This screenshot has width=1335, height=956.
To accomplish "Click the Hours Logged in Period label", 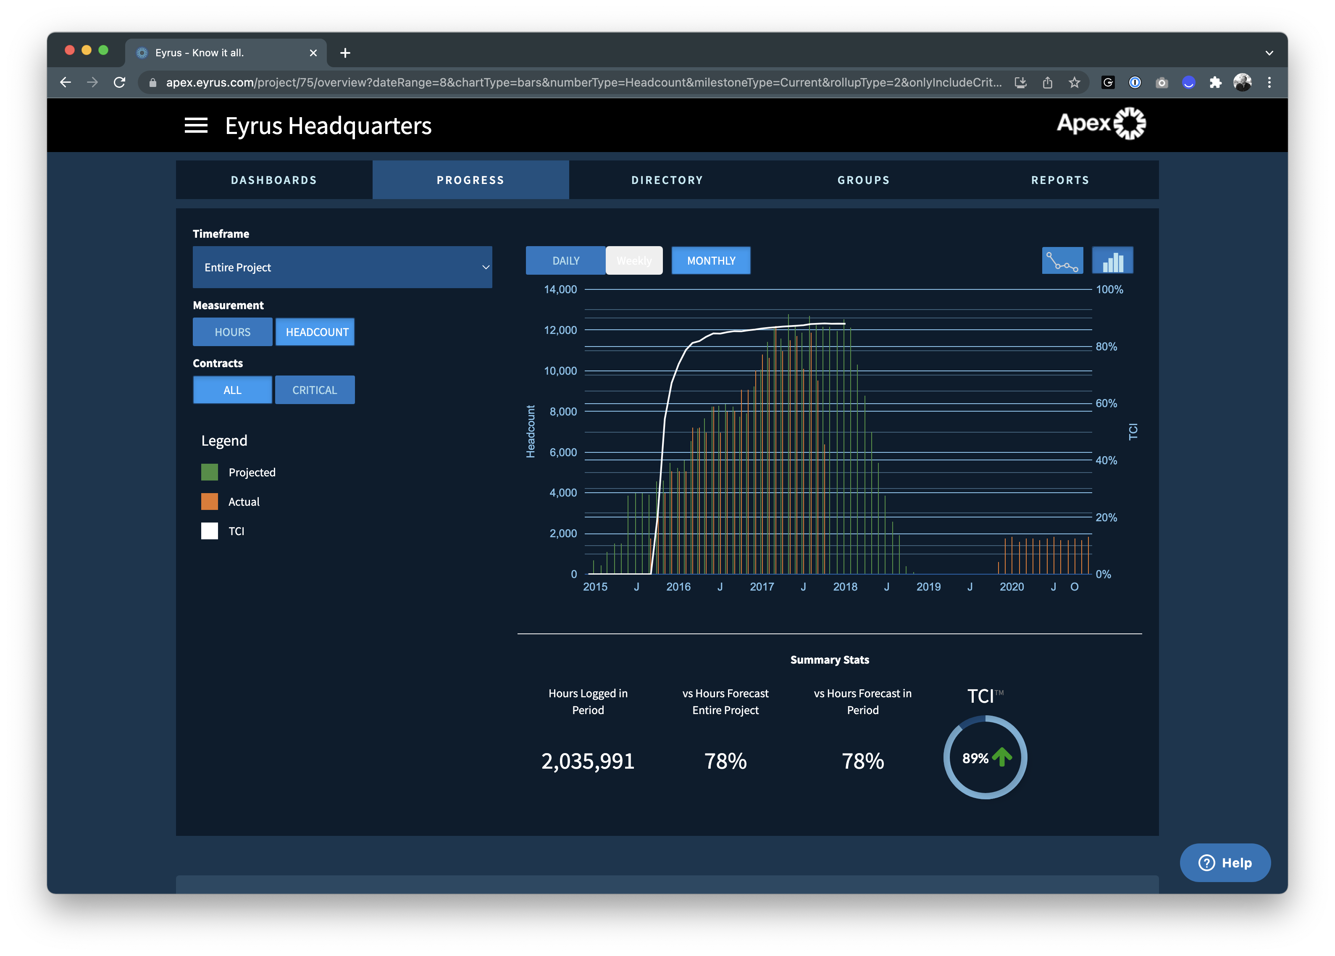I will tap(588, 702).
